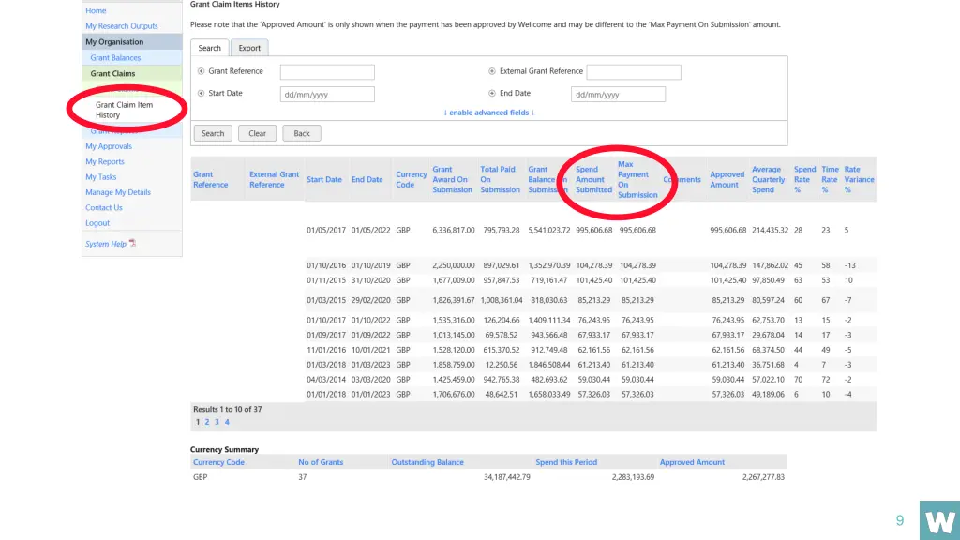Sort by Spend Rate % column
This screenshot has width=960, height=540.
tap(805, 179)
